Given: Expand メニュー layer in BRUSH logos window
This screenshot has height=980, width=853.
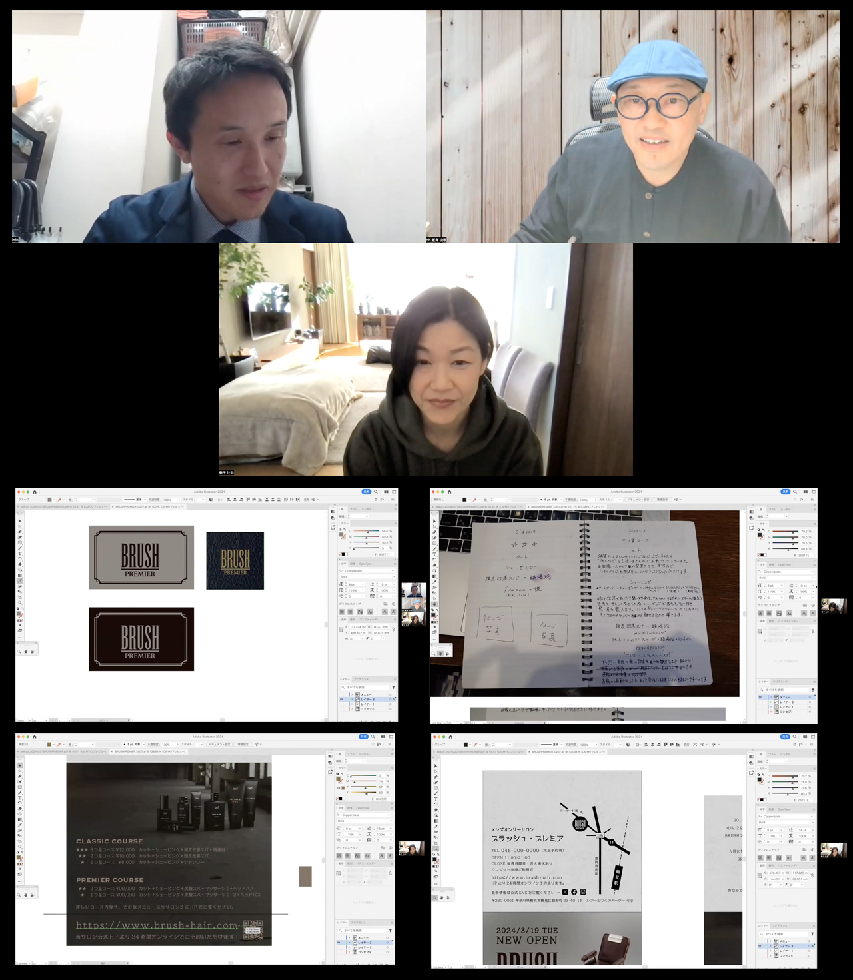Looking at the screenshot, I should [x=352, y=694].
